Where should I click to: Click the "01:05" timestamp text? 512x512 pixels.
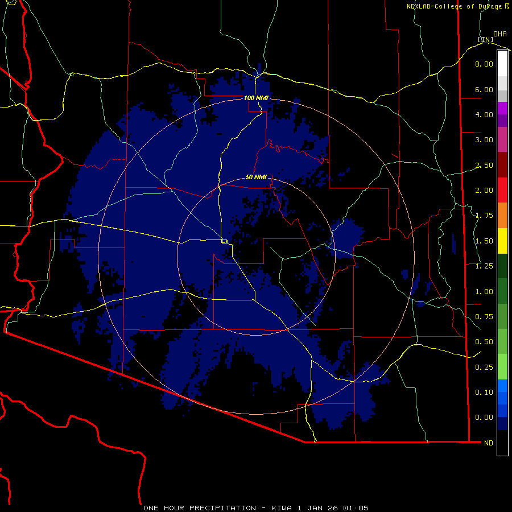click(x=356, y=508)
